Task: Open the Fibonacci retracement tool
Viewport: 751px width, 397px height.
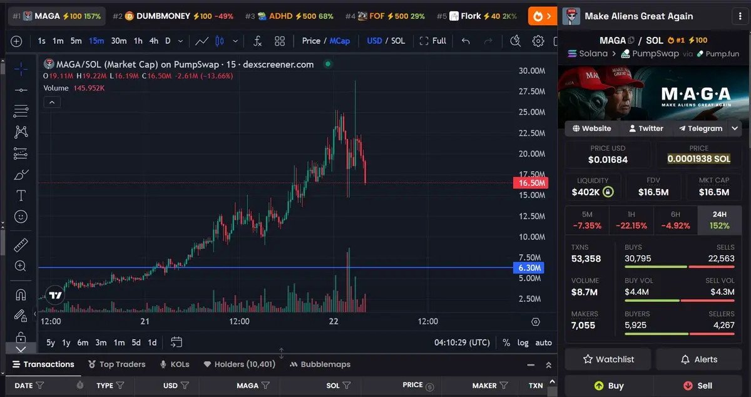Action: coord(21,111)
